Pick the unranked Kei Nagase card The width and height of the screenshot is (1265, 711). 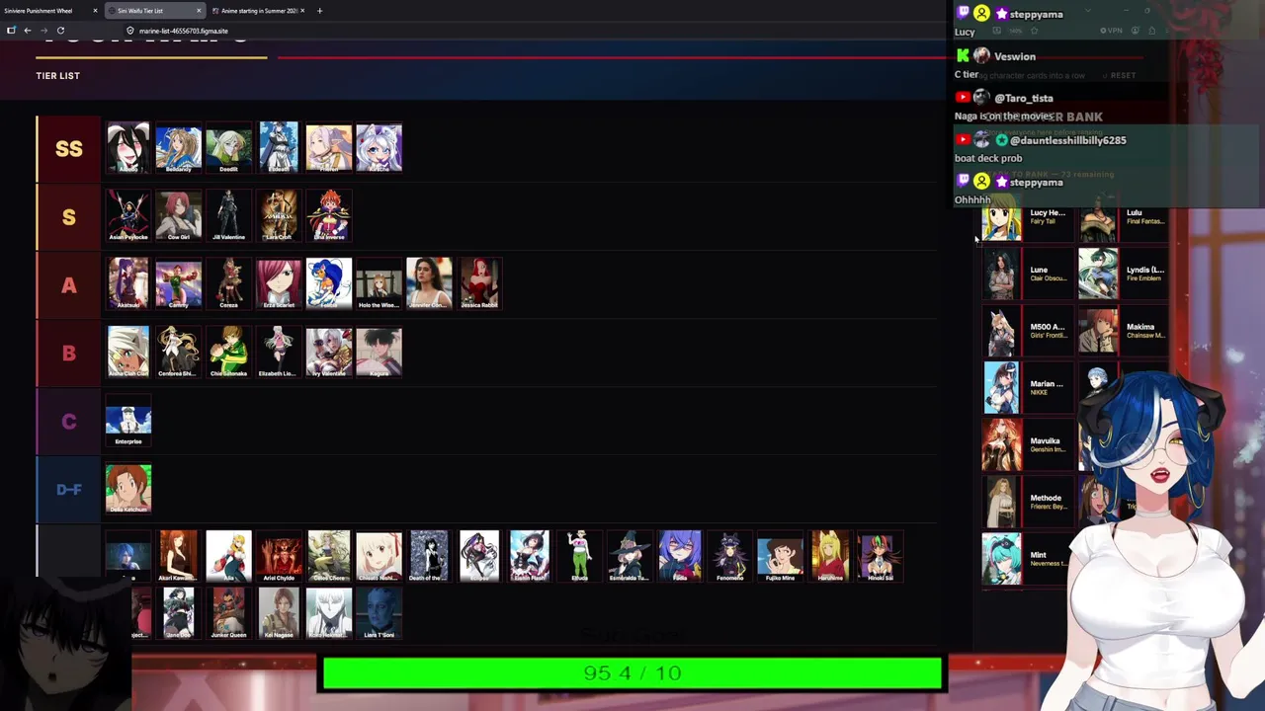pyautogui.click(x=279, y=614)
